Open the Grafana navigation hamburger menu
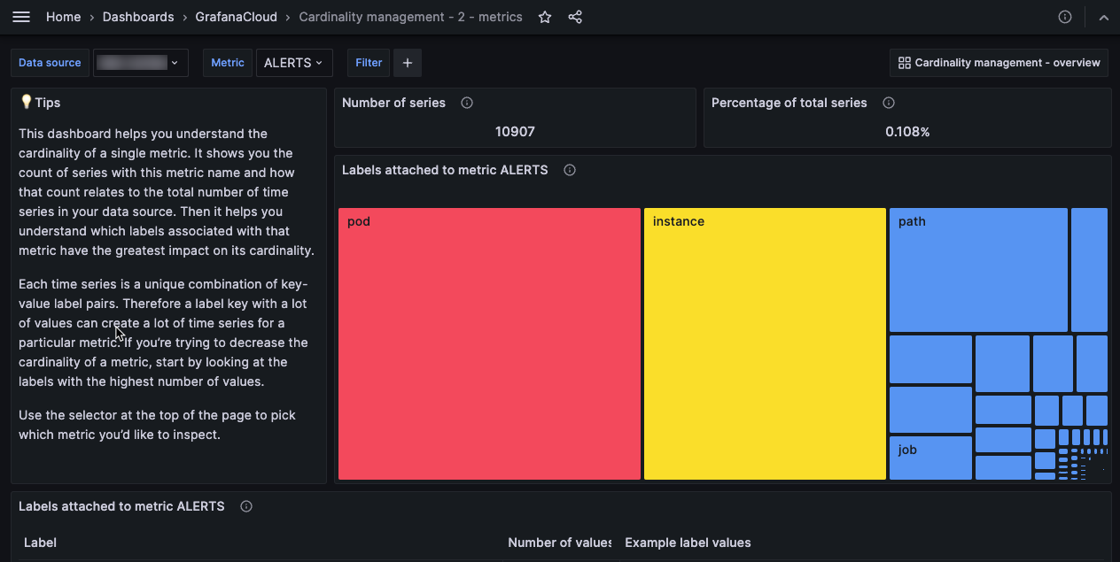 21,16
